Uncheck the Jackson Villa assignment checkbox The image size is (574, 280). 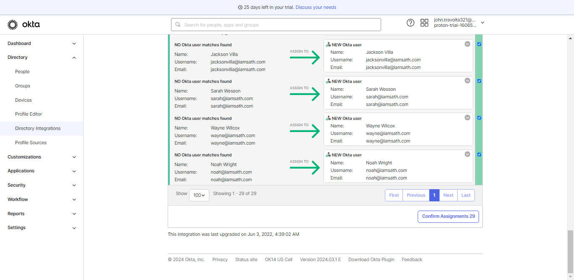point(479,44)
